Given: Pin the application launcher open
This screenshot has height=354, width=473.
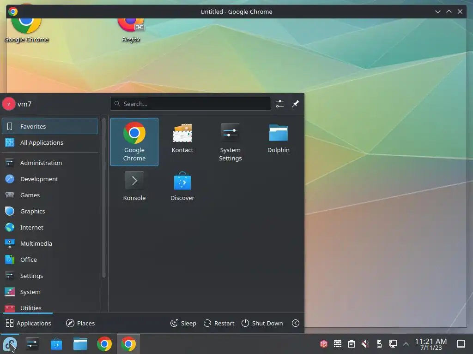Looking at the screenshot, I should tap(295, 104).
